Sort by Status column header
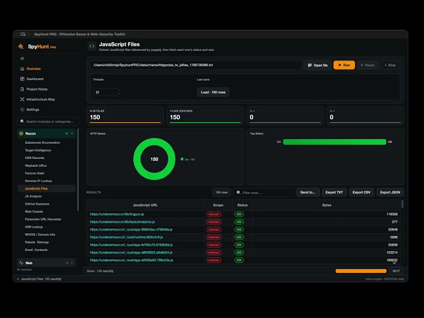The image size is (424, 318). pos(242,205)
